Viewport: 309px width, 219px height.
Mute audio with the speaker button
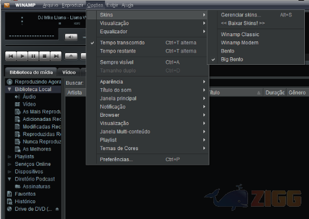(71, 37)
